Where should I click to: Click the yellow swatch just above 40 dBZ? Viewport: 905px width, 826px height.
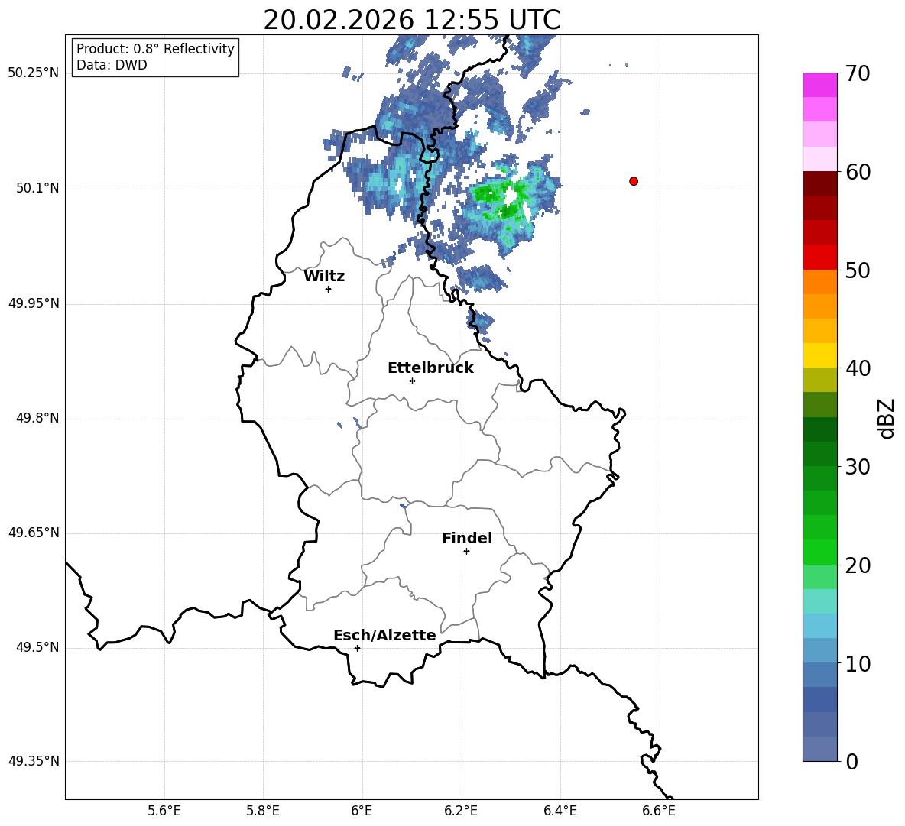pos(819,355)
